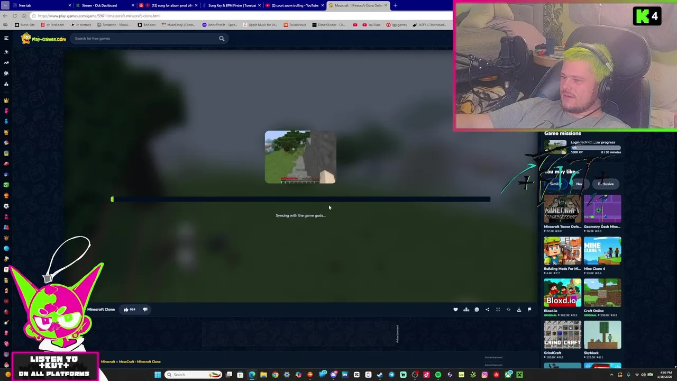Open Google Chrome from the taskbar
677x381 pixels.
tap(275, 375)
